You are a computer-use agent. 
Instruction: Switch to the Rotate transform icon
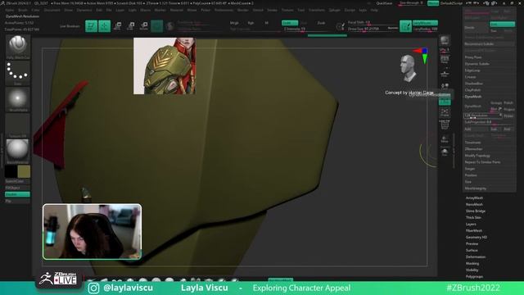click(144, 26)
